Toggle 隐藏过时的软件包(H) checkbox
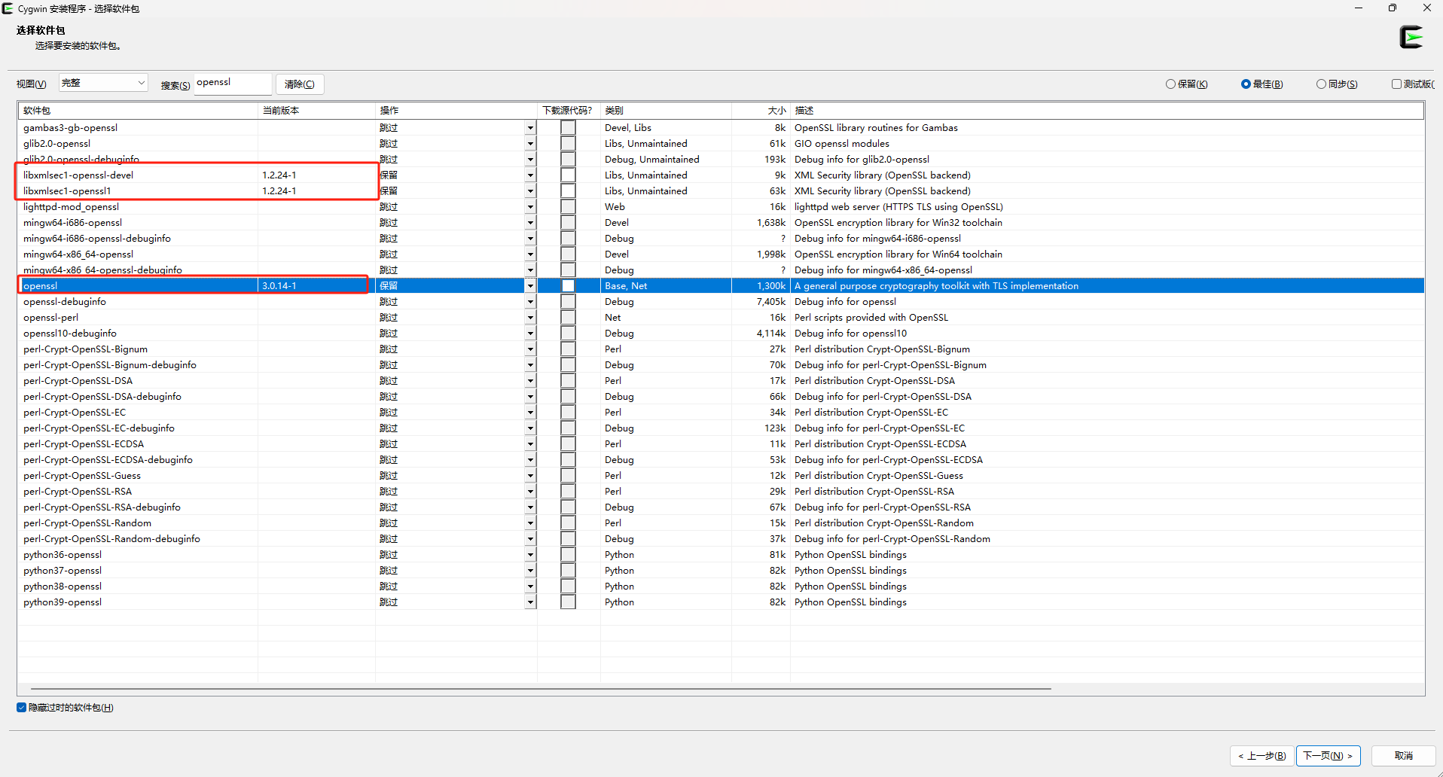The width and height of the screenshot is (1443, 777). (x=22, y=708)
